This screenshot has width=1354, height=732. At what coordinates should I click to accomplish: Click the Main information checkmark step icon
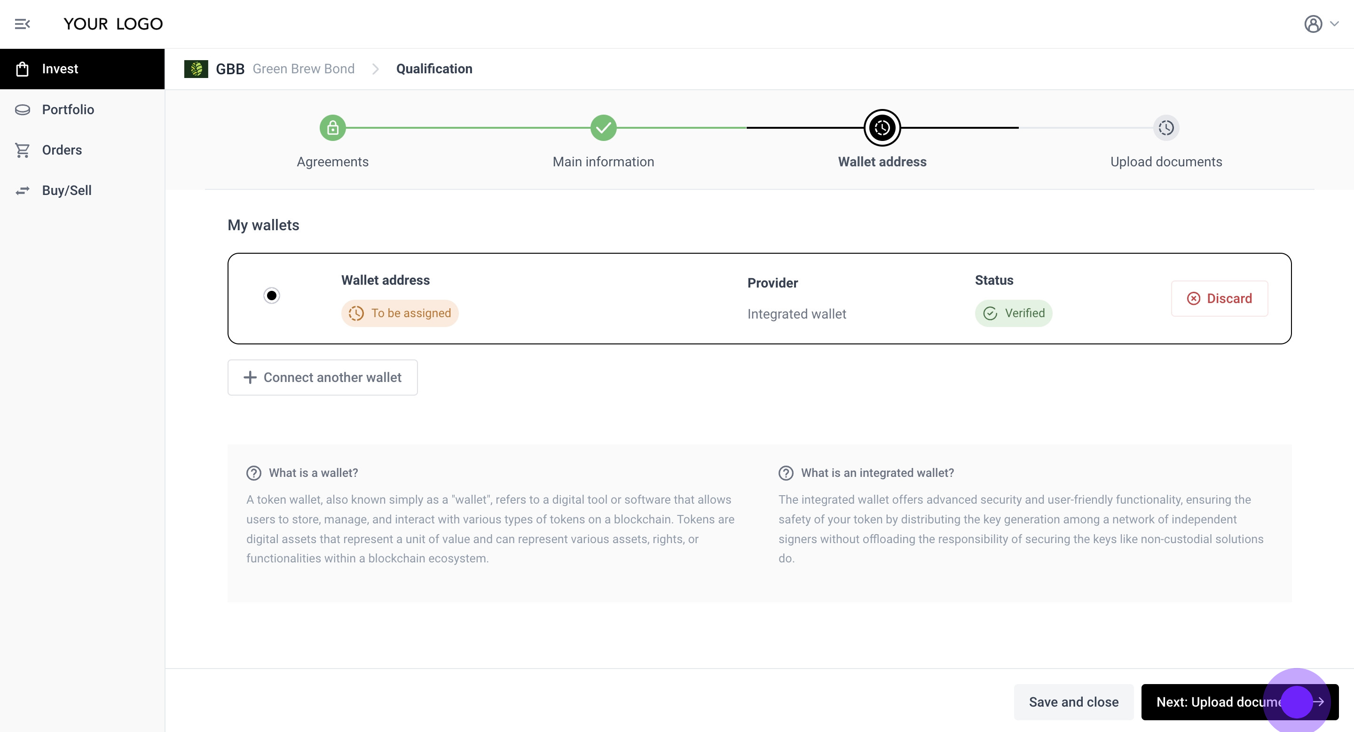[603, 128]
